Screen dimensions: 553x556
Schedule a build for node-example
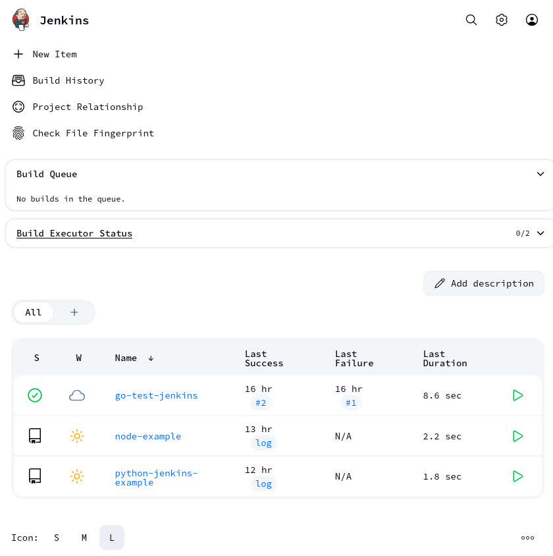point(517,436)
